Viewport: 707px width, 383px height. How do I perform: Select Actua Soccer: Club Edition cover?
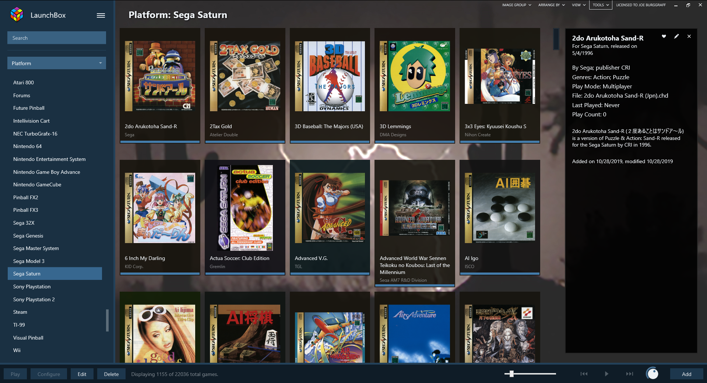245,208
